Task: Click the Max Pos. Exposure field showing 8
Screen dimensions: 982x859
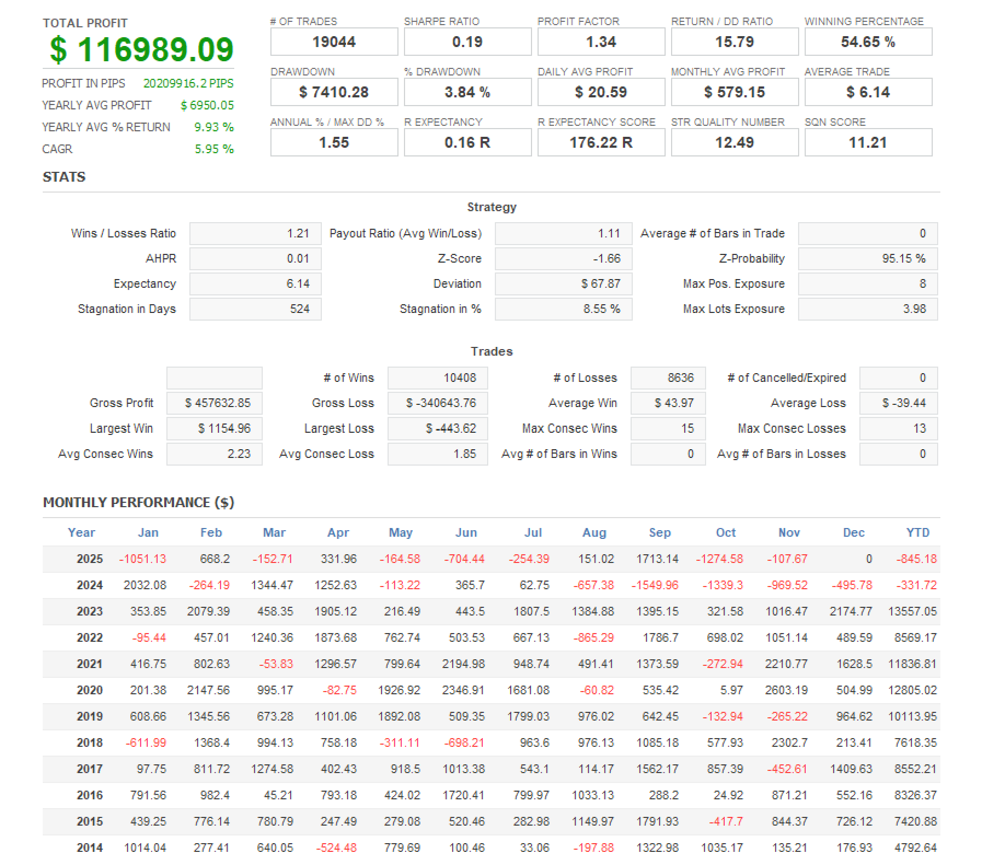Action: 868,284
